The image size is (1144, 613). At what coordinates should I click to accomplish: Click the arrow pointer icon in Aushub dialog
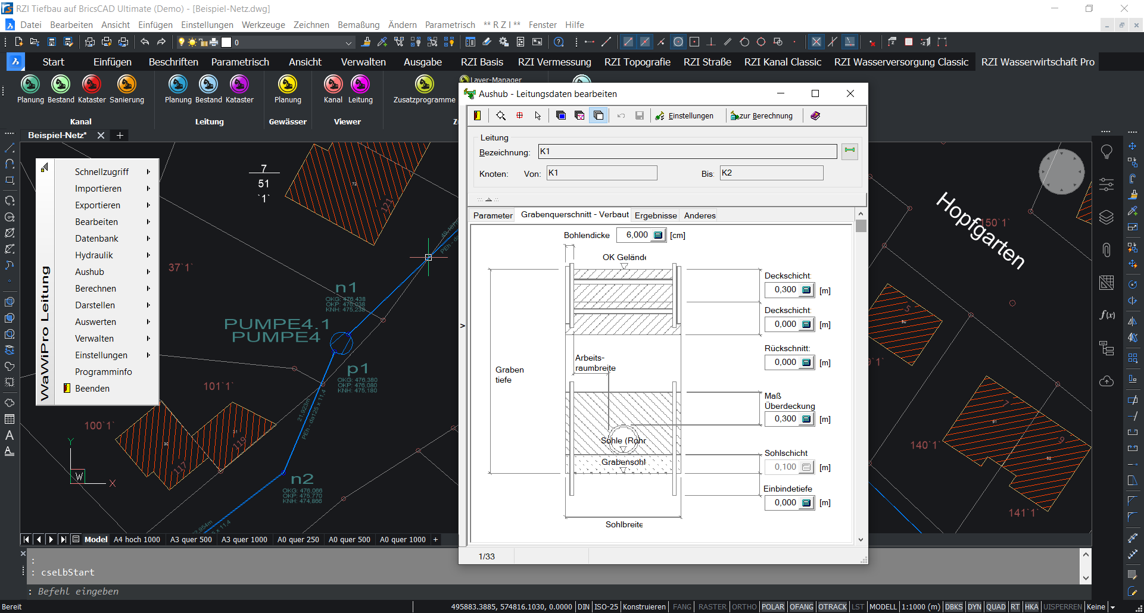tap(538, 115)
